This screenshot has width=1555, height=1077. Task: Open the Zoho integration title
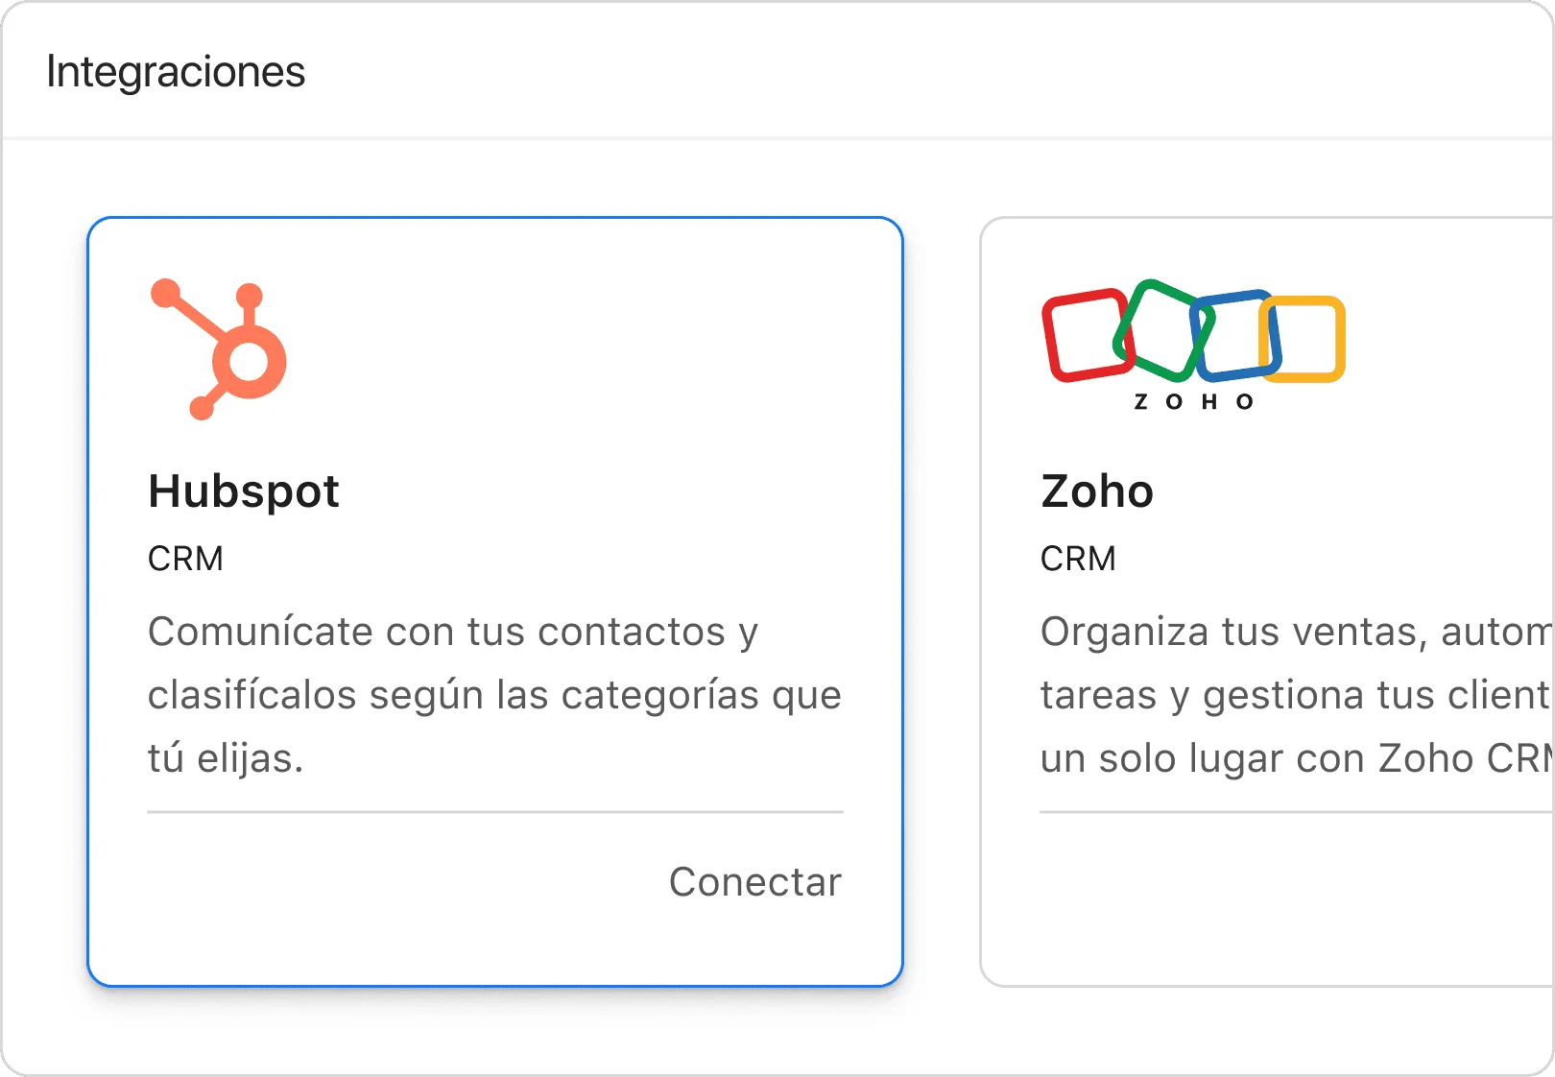point(1097,491)
